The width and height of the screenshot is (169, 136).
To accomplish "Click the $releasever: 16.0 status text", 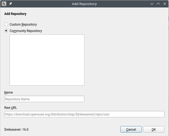I will pos(16,130).
